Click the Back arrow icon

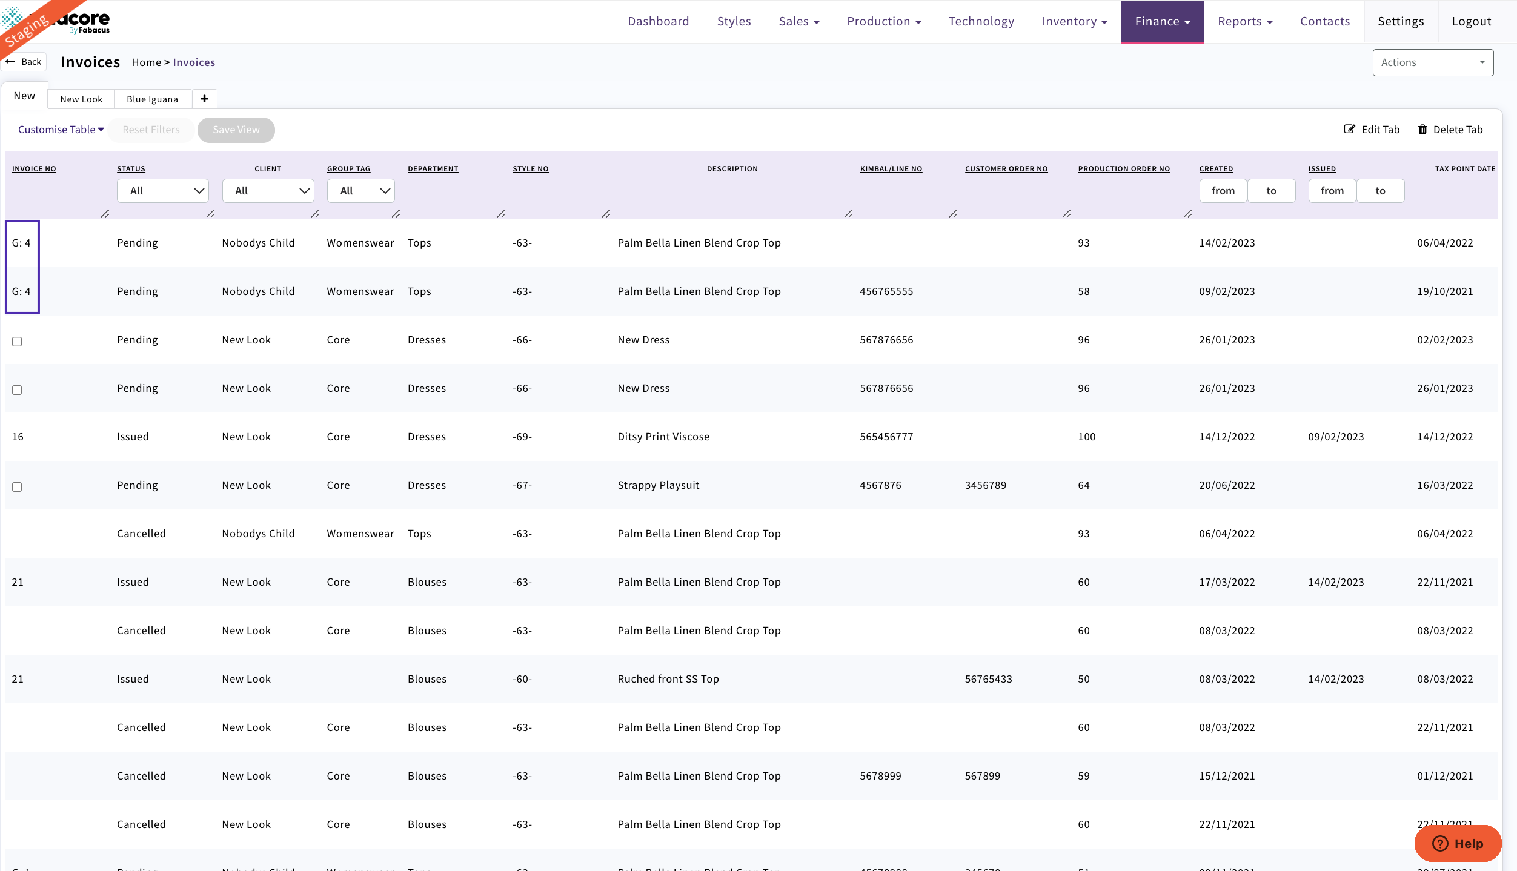10,61
